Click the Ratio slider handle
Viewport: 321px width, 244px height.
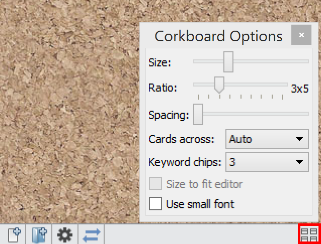click(x=219, y=85)
